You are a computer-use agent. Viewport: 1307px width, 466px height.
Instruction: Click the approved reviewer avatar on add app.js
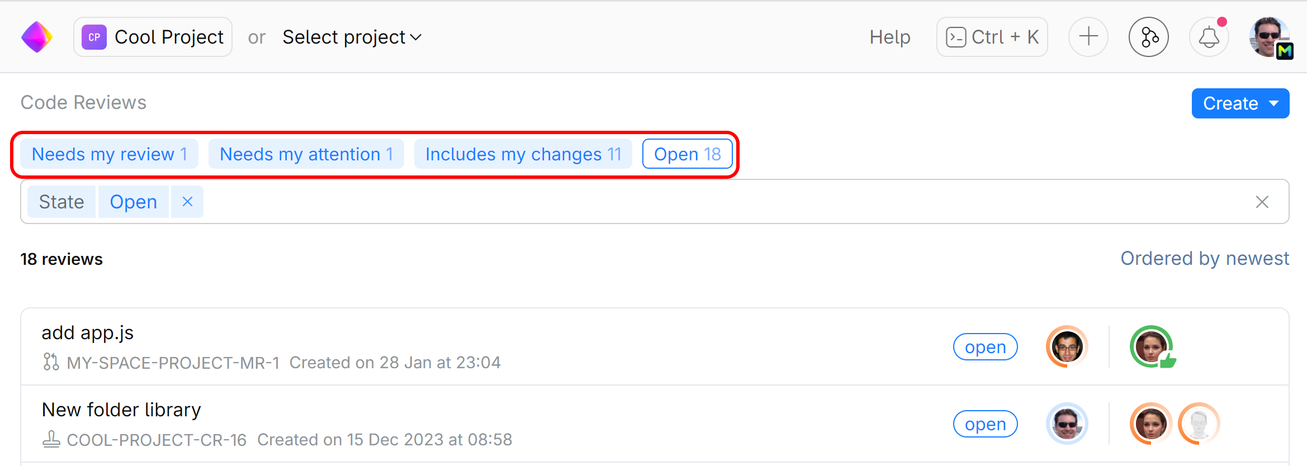pyautogui.click(x=1153, y=346)
